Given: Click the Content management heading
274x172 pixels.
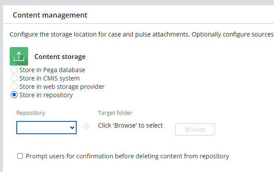Looking at the screenshot, I should pos(50,15).
